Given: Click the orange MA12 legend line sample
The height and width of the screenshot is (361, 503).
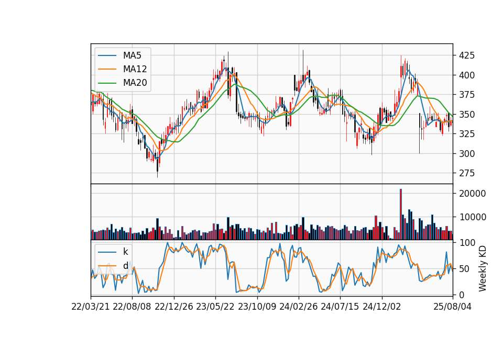Looking at the screenshot, I should tap(107, 69).
